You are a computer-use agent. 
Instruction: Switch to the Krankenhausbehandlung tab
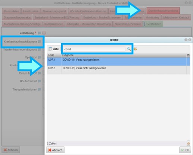point(163,11)
